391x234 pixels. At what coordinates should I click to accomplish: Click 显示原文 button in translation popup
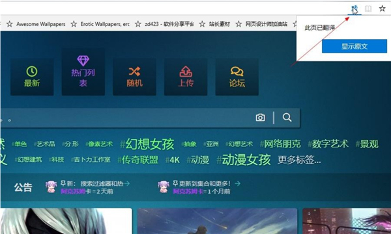click(x=355, y=46)
